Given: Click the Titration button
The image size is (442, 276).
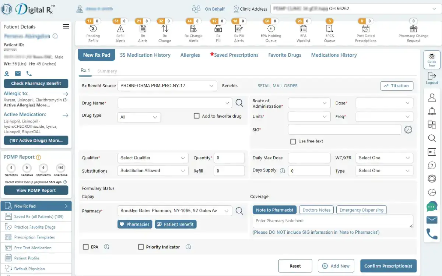Looking at the screenshot, I should tap(397, 86).
